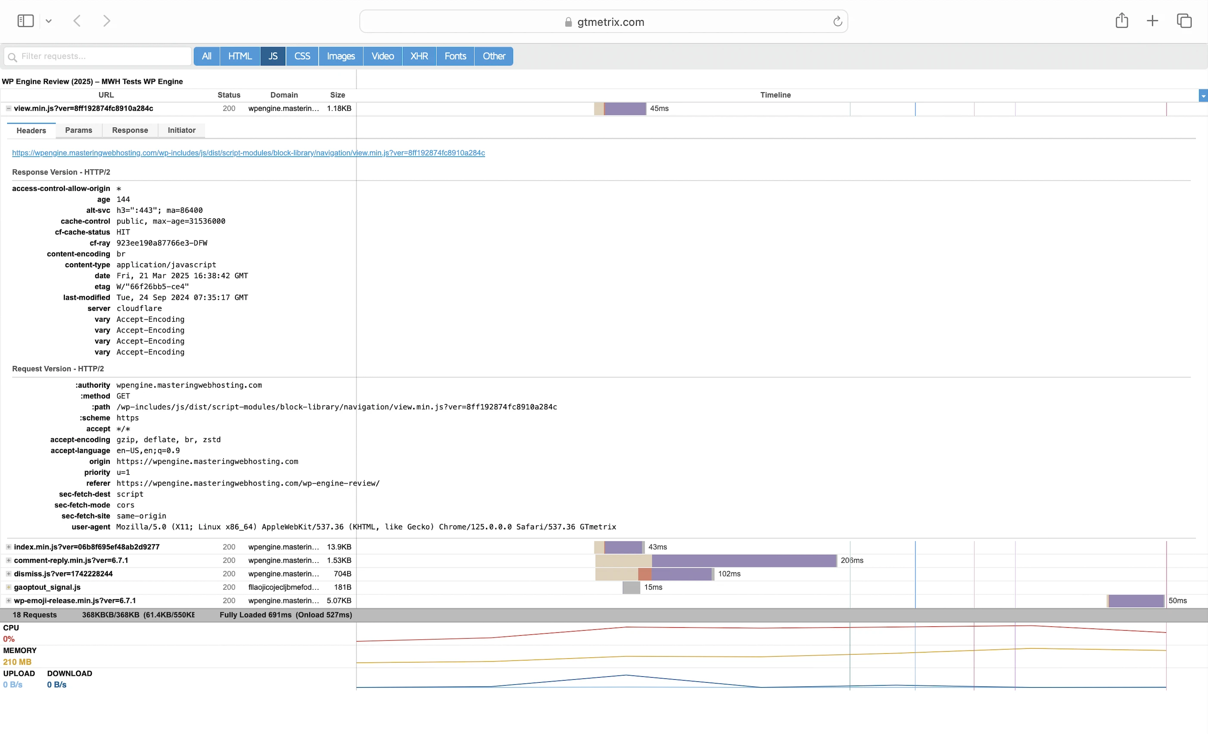Toggle the Safari sidebar panel icon
The image size is (1208, 734).
point(25,21)
